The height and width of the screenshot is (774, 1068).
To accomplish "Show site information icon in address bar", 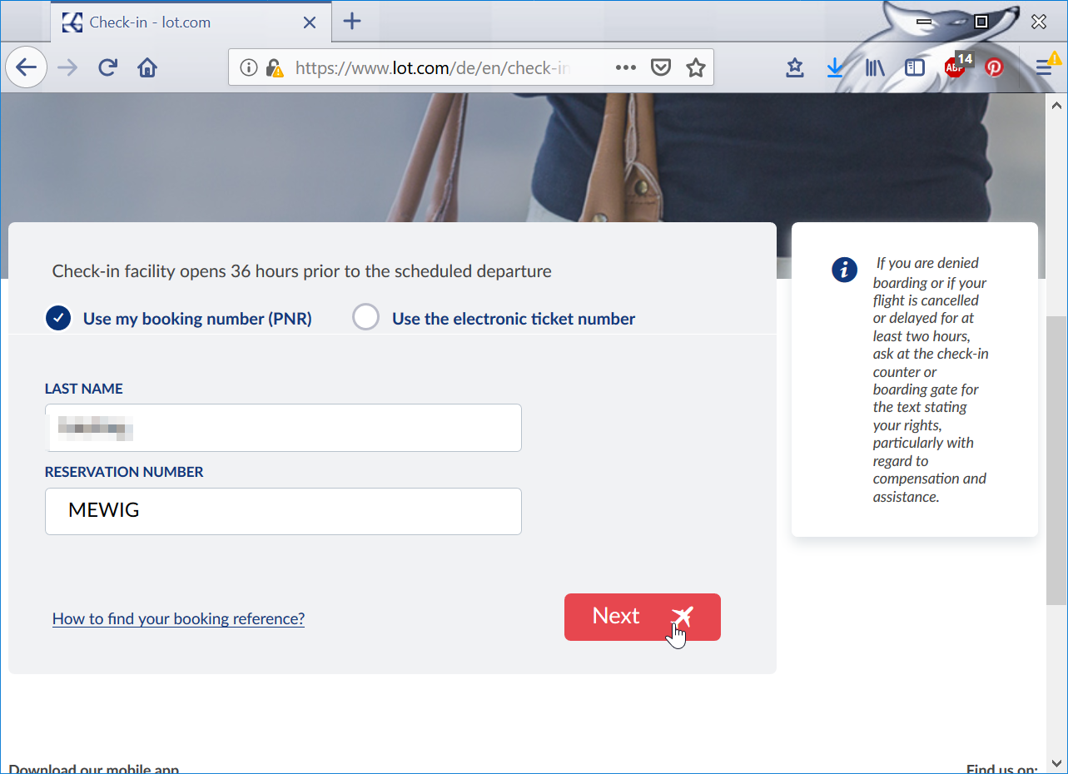I will pyautogui.click(x=248, y=67).
